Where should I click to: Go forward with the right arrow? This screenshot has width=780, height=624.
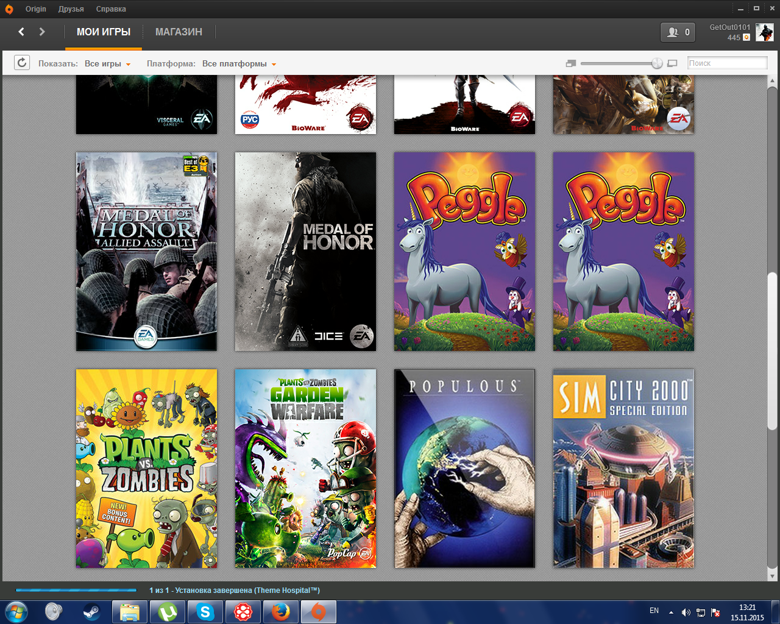(42, 32)
